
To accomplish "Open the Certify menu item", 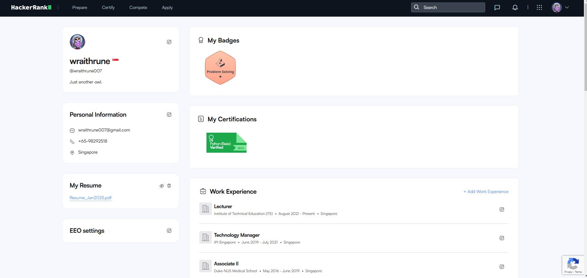I will 108,7.
